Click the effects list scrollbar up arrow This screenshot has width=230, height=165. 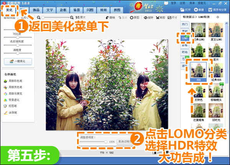tap(226, 23)
